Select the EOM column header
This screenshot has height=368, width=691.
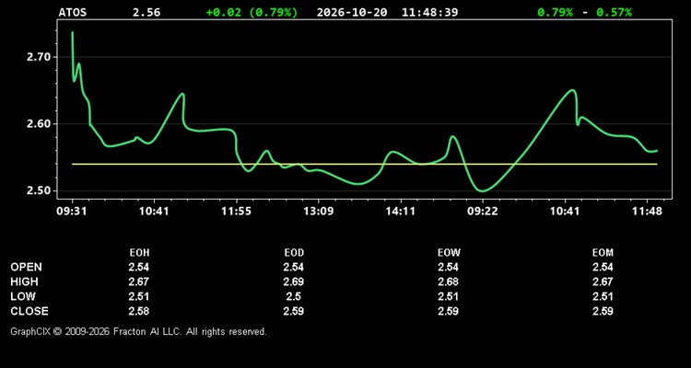click(603, 253)
